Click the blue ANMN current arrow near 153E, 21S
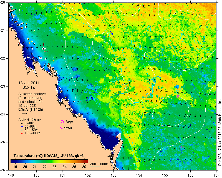Image resolution: width=222 pixels, height=178 pixels. (x=112, y=33)
